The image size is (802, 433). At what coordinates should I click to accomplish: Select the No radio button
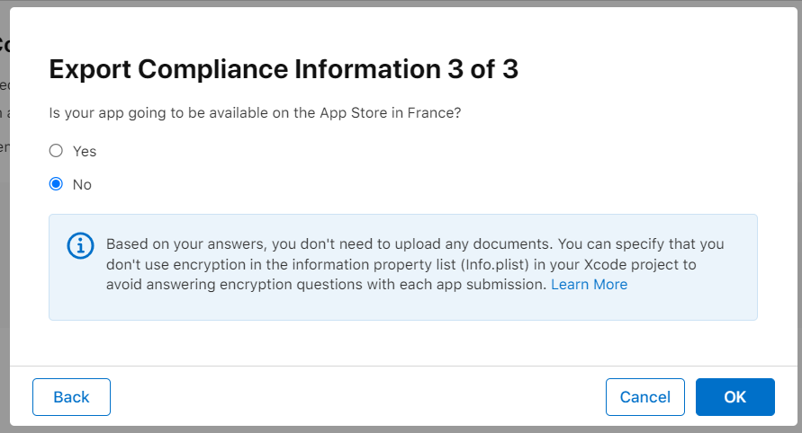tap(56, 184)
